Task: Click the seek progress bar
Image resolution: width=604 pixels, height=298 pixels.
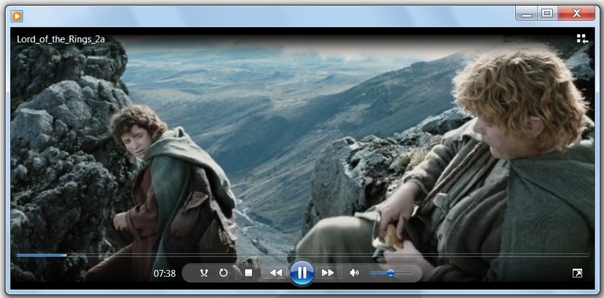Action: point(303,255)
